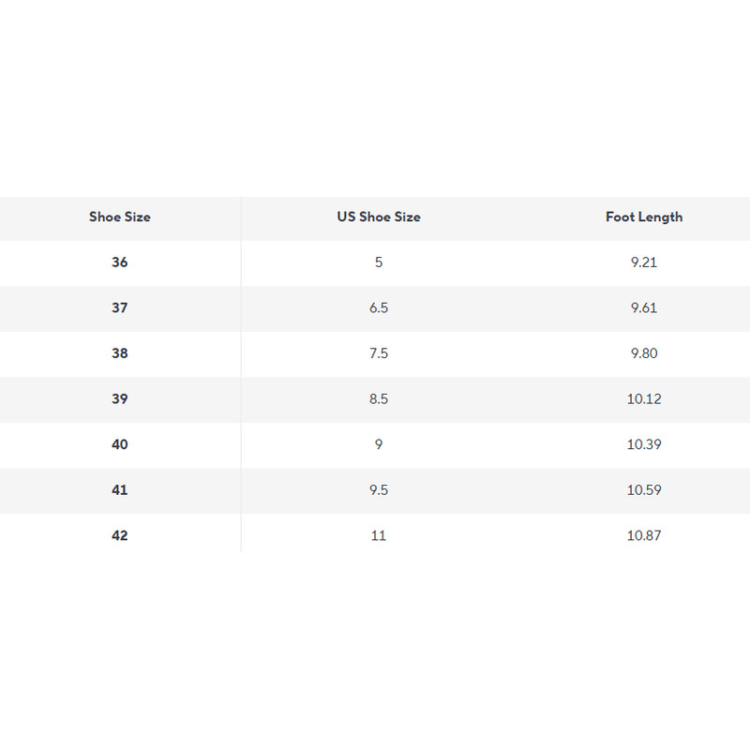Click US shoe size 11 value

379,535
